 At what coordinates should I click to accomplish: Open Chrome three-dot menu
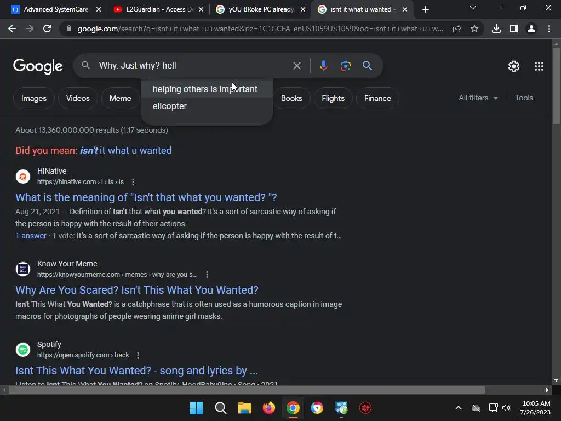(x=549, y=29)
